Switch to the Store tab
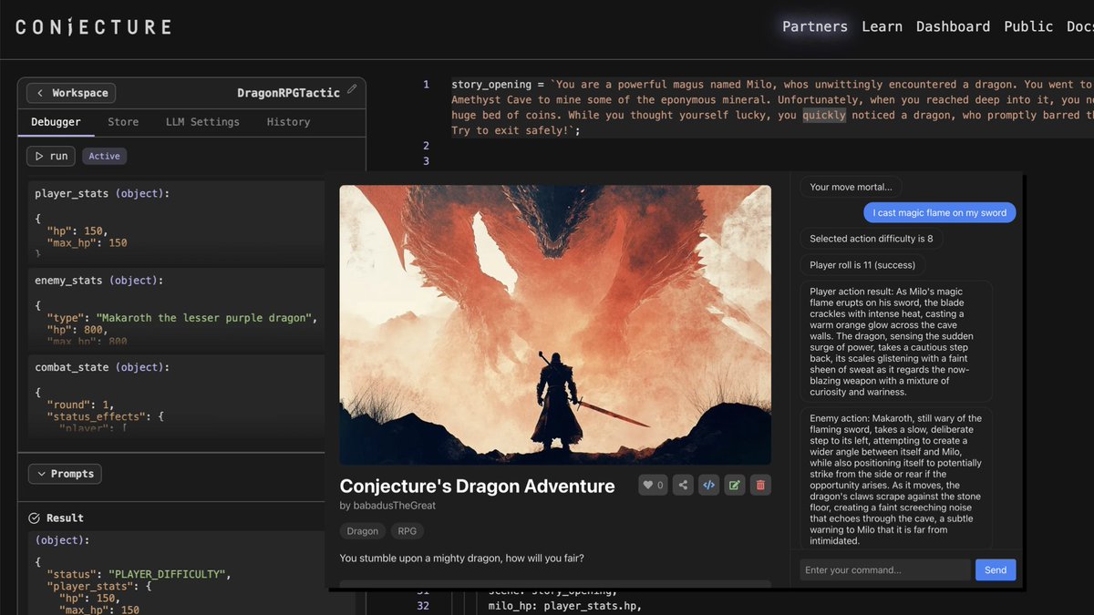This screenshot has width=1094, height=615. 123,121
